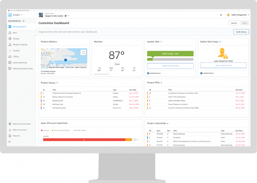Click the Save button
The height and width of the screenshot is (183, 257).
point(244,23)
